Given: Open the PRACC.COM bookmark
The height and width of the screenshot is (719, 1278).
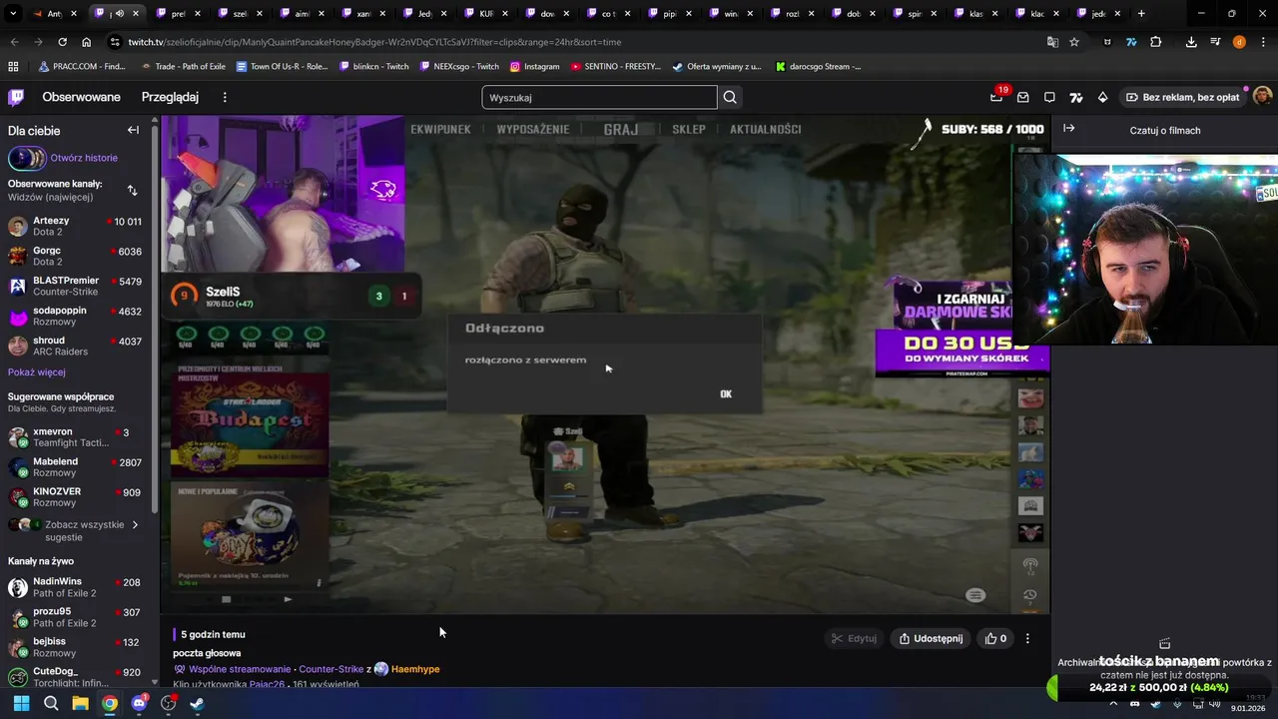Looking at the screenshot, I should point(81,66).
